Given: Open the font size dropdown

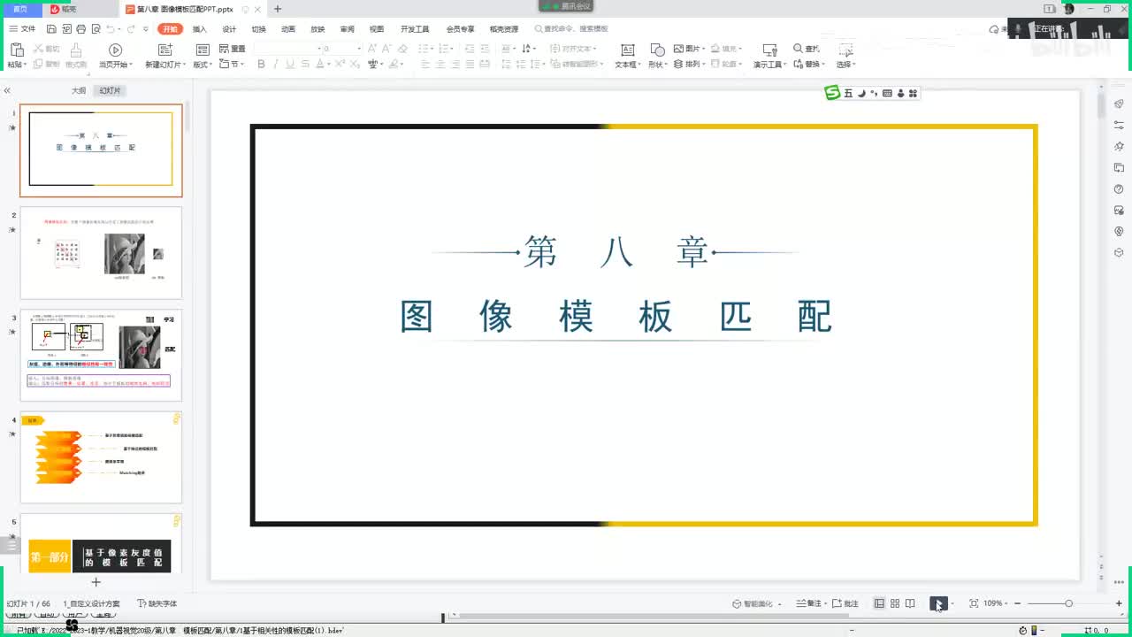Looking at the screenshot, I should point(359,49).
